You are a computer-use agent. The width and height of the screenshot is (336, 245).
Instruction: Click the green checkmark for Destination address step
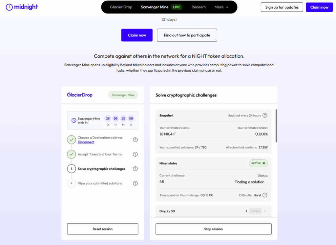click(72, 140)
